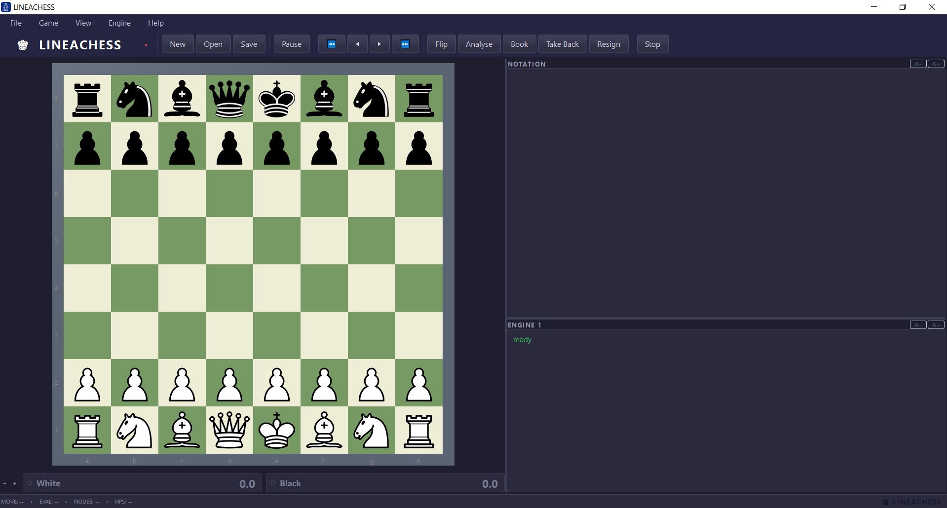Undo the last move with Take Back
The width and height of the screenshot is (947, 508).
click(562, 44)
